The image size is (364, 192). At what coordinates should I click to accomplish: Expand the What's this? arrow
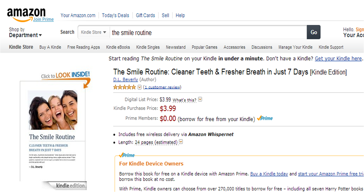[x=200, y=99]
